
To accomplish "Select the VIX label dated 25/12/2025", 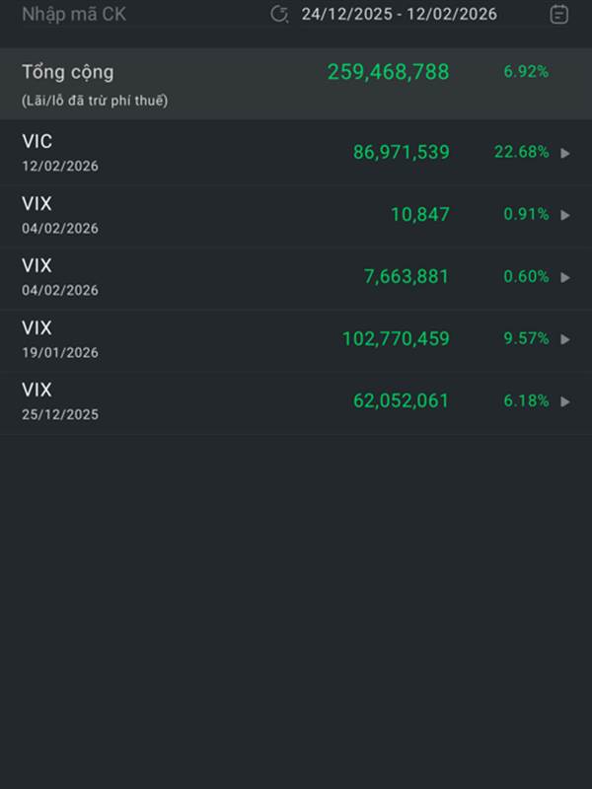I will 37,391.
